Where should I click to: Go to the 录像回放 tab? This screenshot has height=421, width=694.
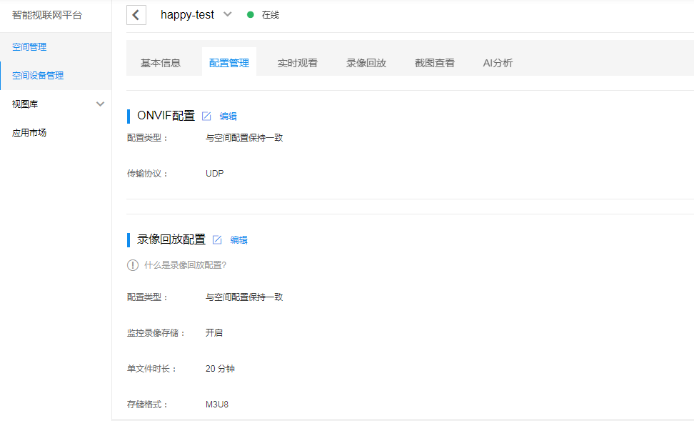click(x=366, y=63)
